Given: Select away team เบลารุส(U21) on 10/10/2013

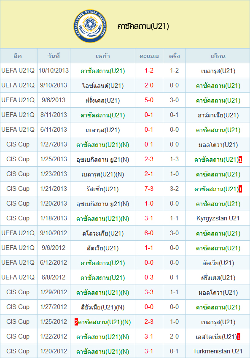Looking at the screenshot, I should click(x=218, y=71).
